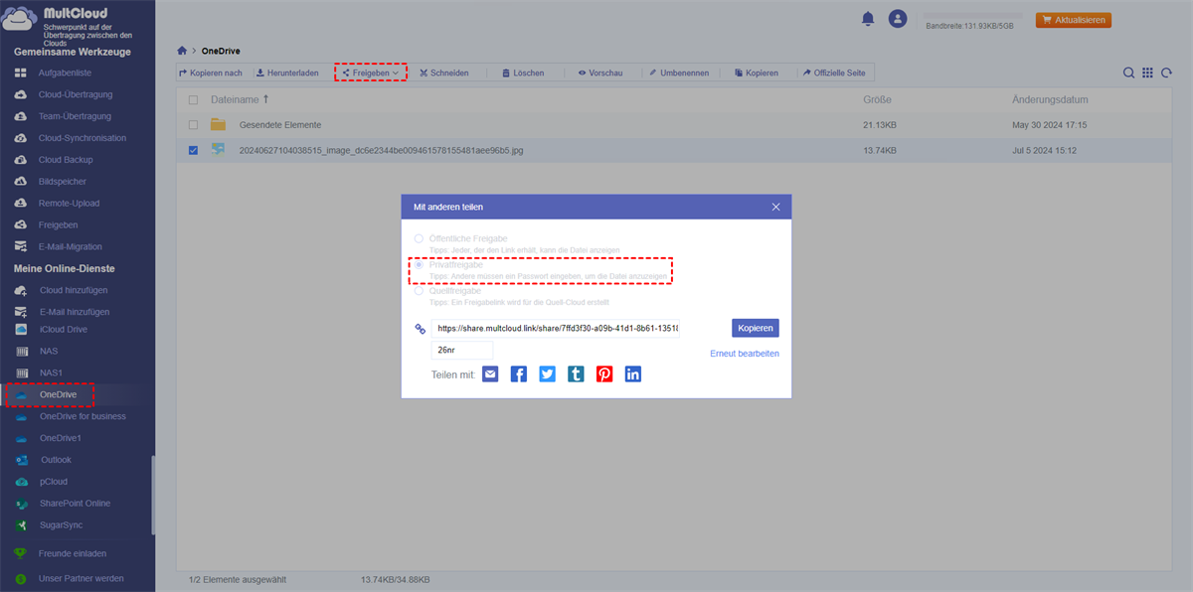Click the refresh icon
This screenshot has width=1193, height=592.
1167,73
